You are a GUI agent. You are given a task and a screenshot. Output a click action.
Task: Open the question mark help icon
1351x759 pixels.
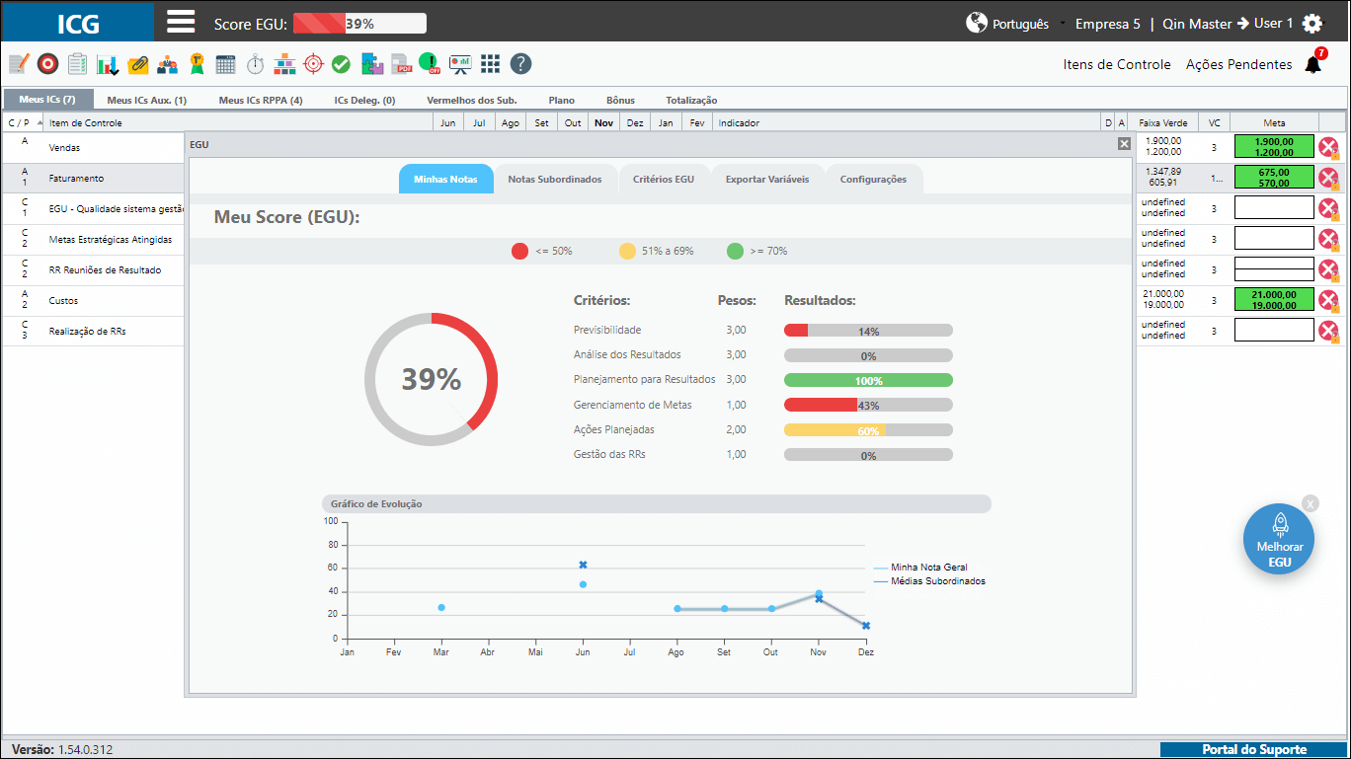tap(520, 64)
